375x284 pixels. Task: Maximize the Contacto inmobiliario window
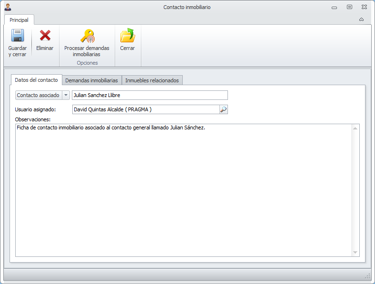tap(349, 7)
